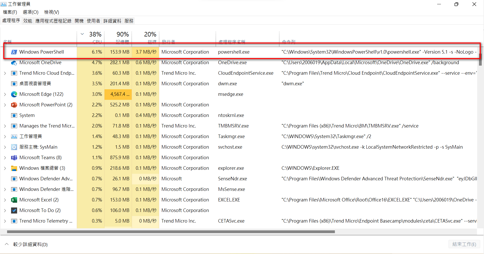
Task: Click the Microsoft OneDrive cloud icon
Action: [14, 63]
